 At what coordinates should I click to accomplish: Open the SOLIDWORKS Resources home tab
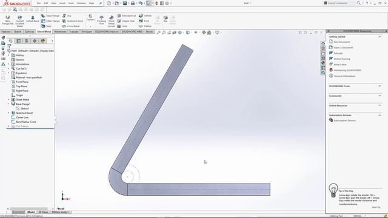click(x=323, y=43)
